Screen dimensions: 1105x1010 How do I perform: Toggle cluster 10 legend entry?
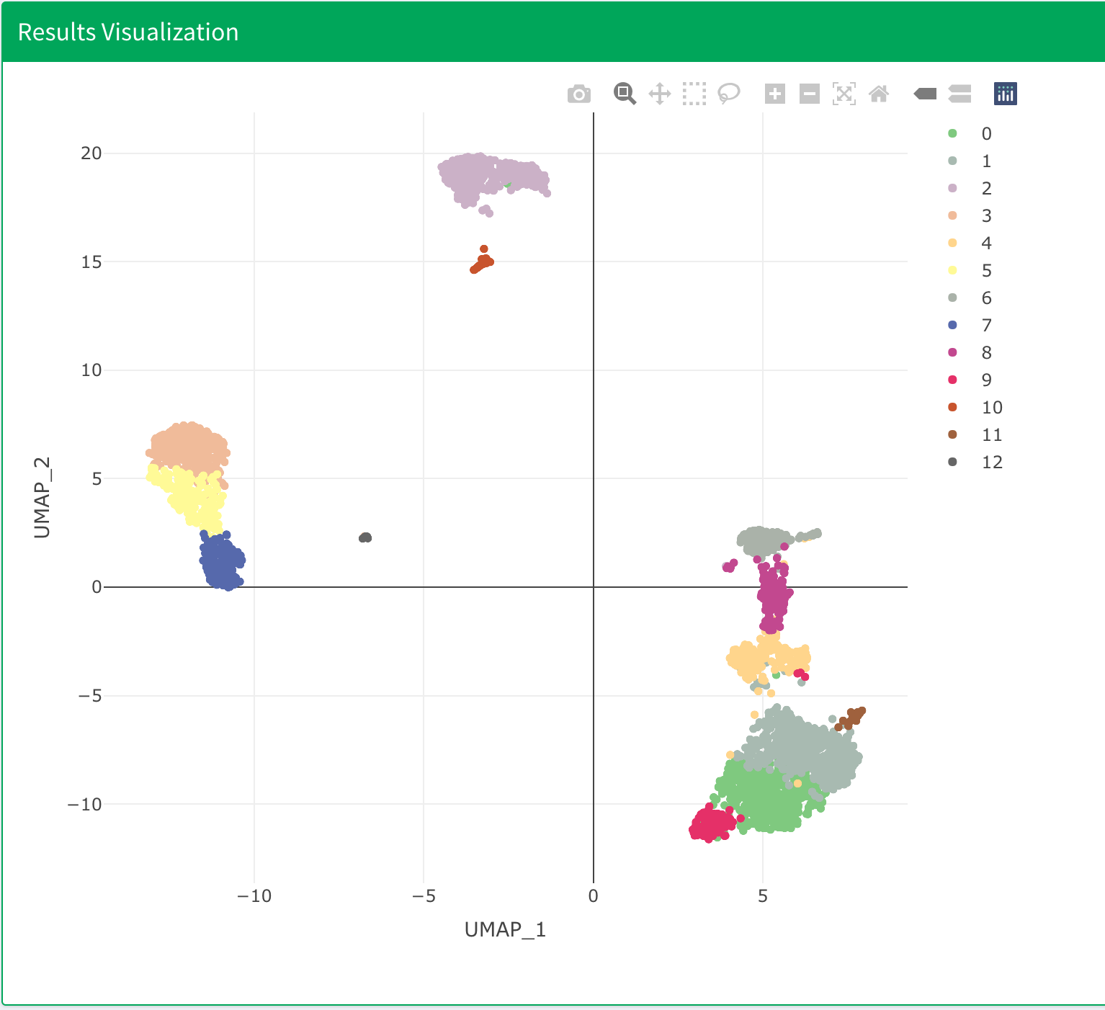pyautogui.click(x=974, y=407)
